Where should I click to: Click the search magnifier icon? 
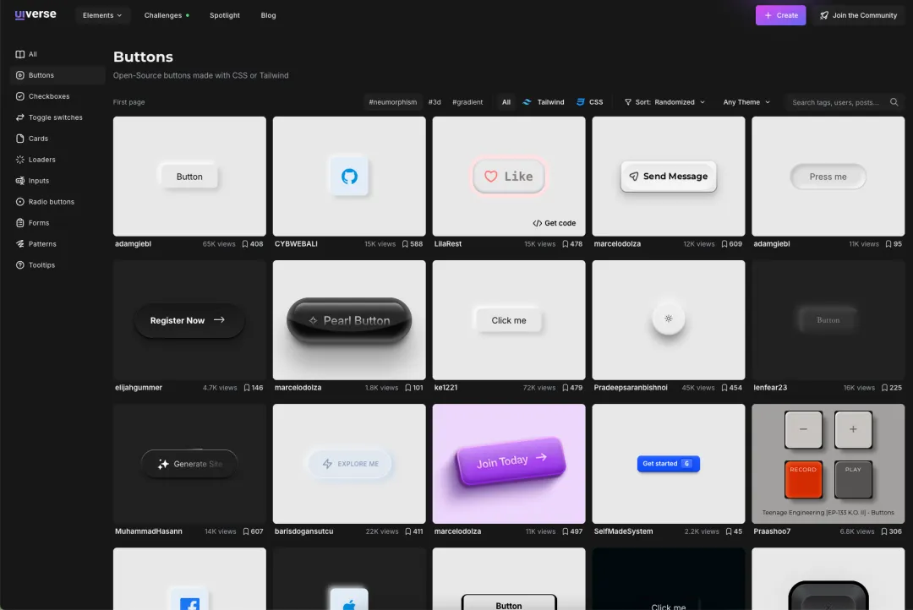(894, 102)
